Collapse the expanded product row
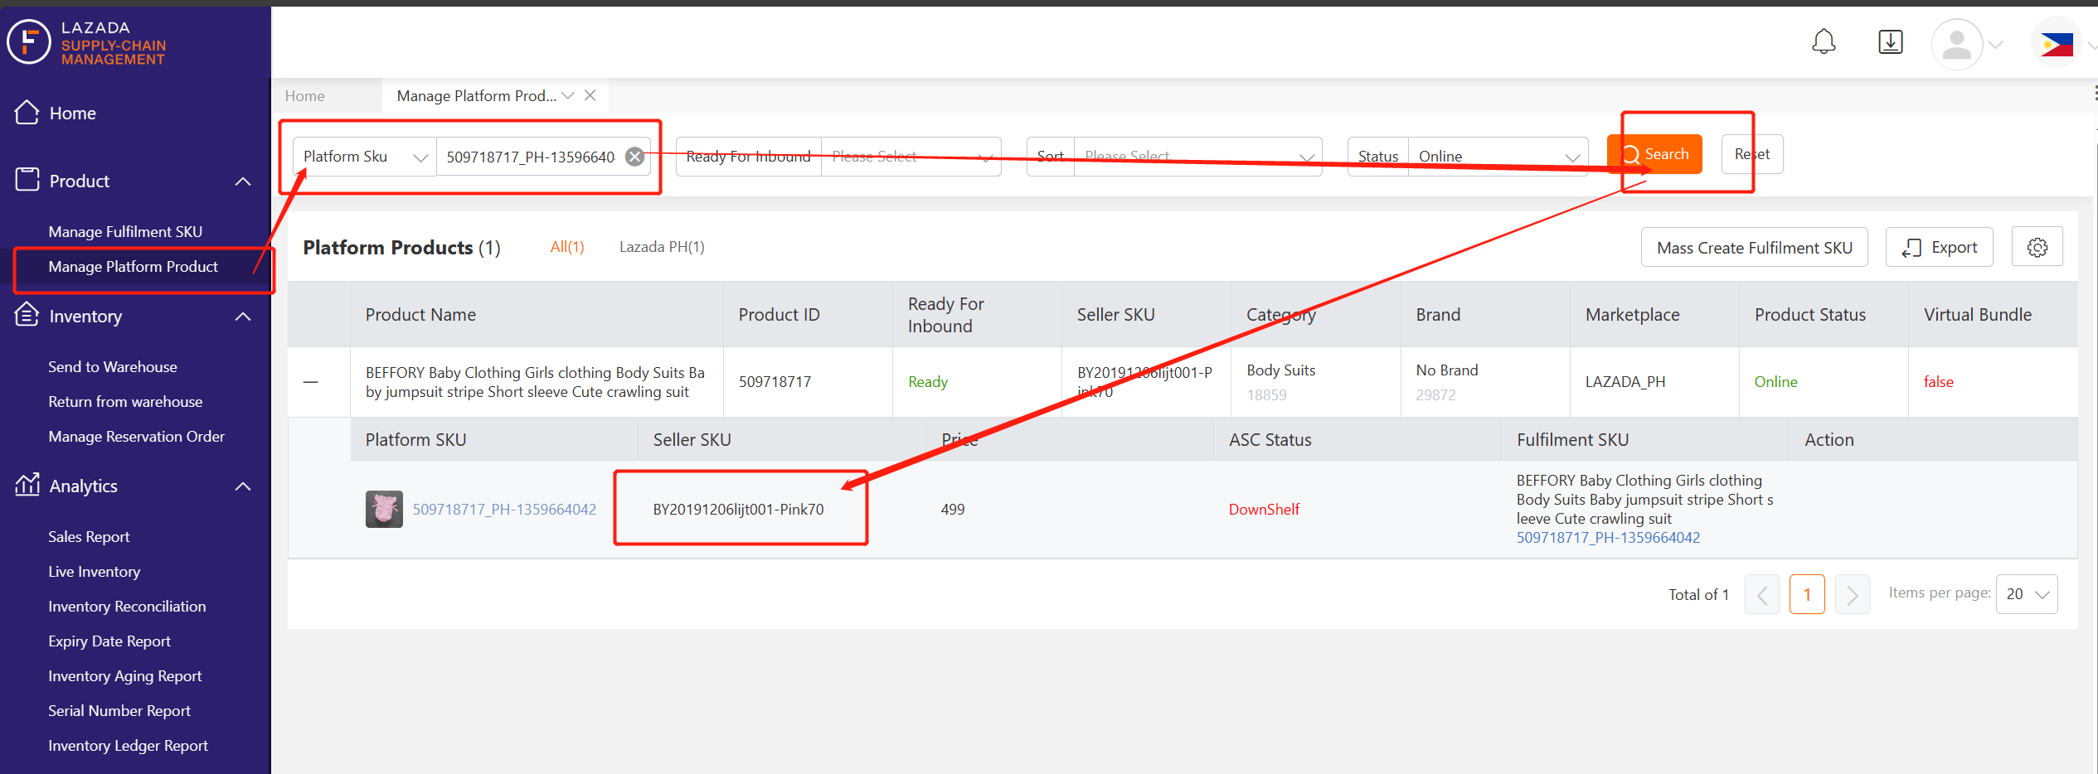The height and width of the screenshot is (774, 2098). (310, 382)
